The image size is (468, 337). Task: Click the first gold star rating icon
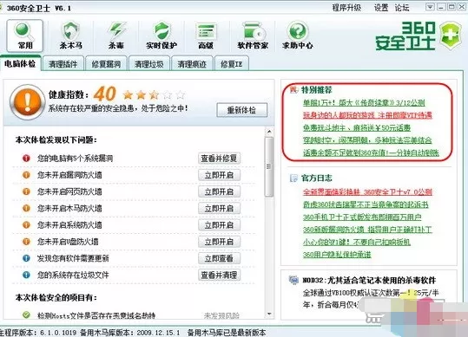pyautogui.click(x=128, y=95)
